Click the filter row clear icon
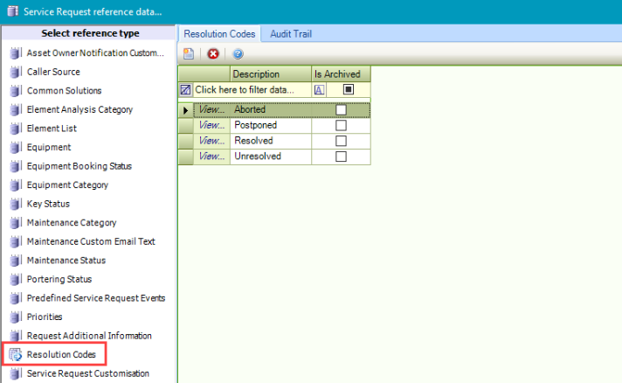The image size is (622, 383). [185, 89]
